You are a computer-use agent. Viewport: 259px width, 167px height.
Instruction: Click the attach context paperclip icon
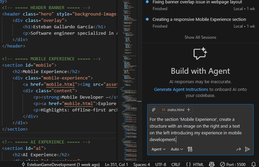click(154, 110)
